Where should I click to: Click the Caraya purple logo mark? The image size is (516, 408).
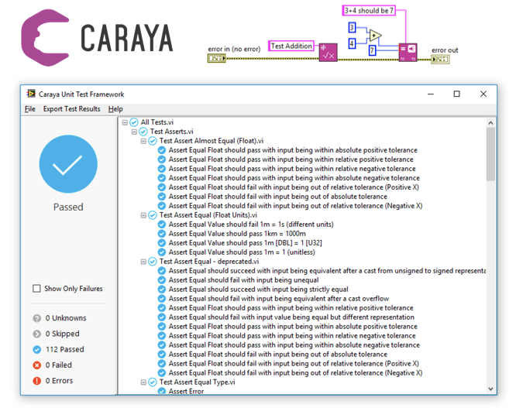45,37
